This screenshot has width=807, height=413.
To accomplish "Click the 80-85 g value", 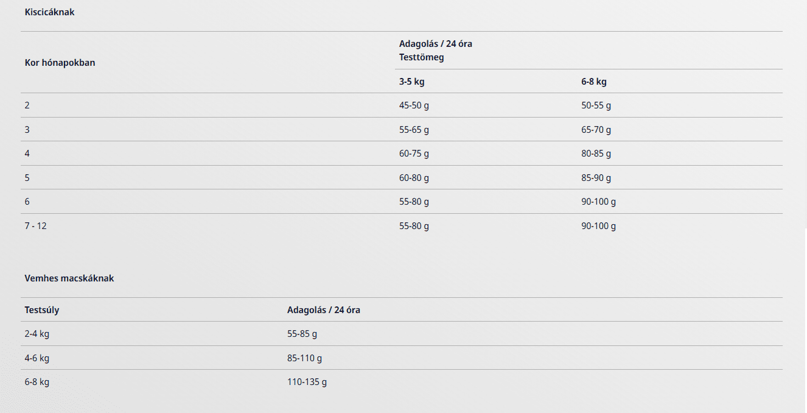I will [x=596, y=154].
